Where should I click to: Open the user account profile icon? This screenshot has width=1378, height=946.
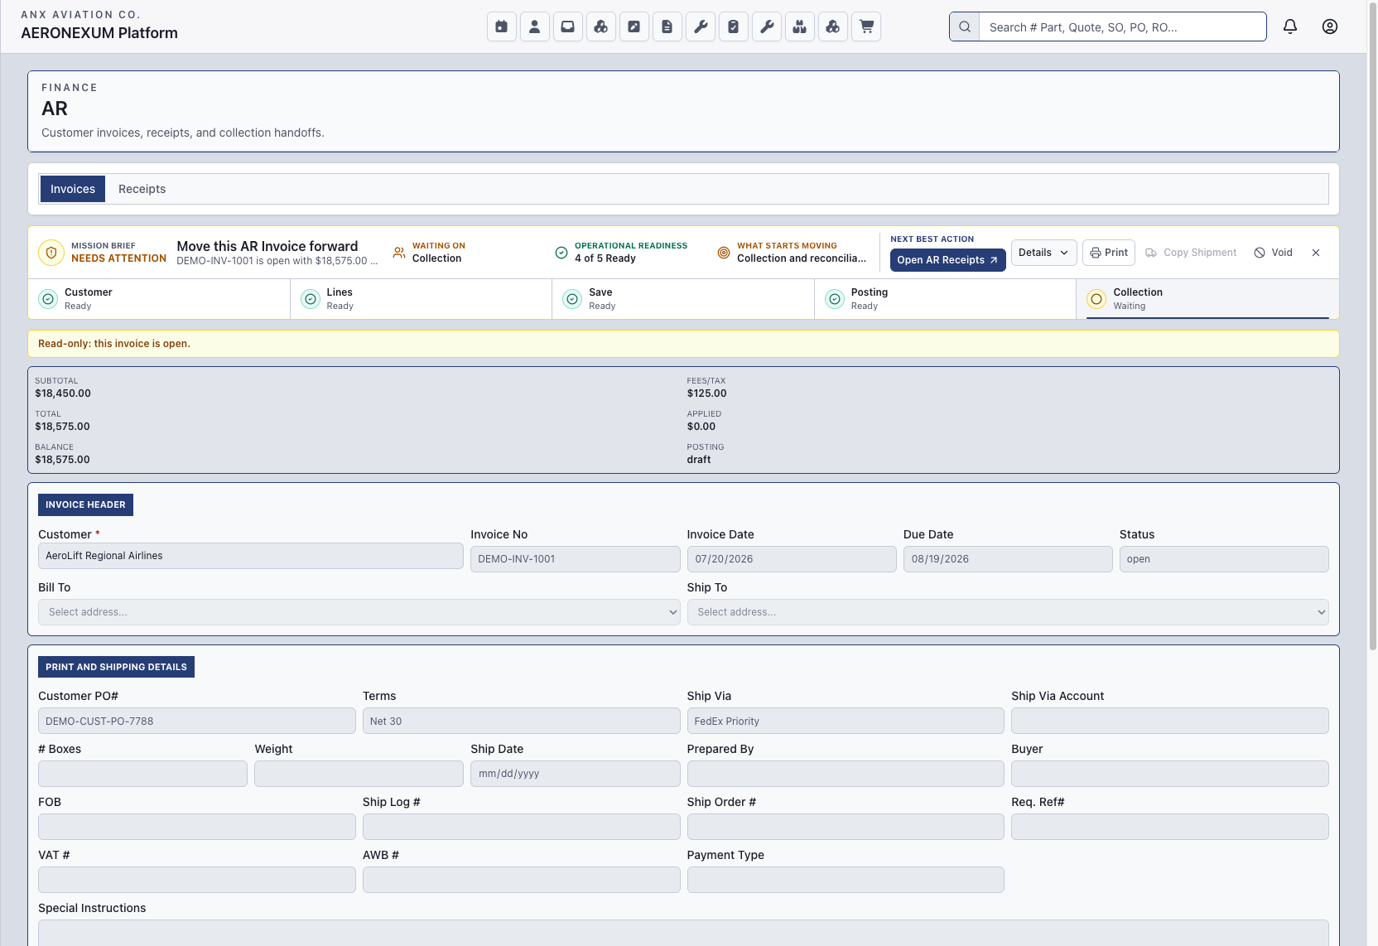[1330, 27]
